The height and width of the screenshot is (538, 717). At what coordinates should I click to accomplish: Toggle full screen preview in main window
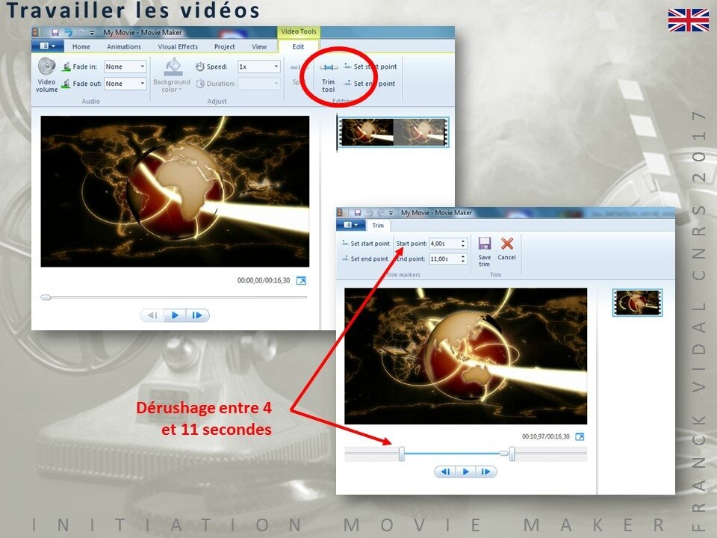(301, 281)
